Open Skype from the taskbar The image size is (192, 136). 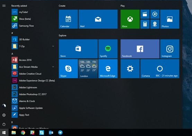click(42, 133)
